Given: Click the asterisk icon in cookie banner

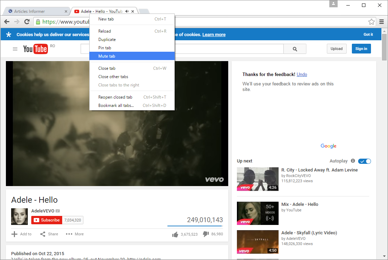Looking at the screenshot, I should [x=9, y=34].
